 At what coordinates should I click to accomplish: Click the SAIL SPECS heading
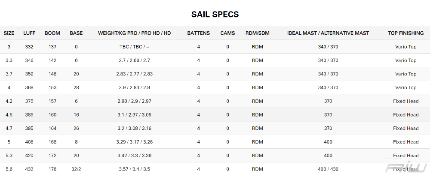(x=215, y=14)
